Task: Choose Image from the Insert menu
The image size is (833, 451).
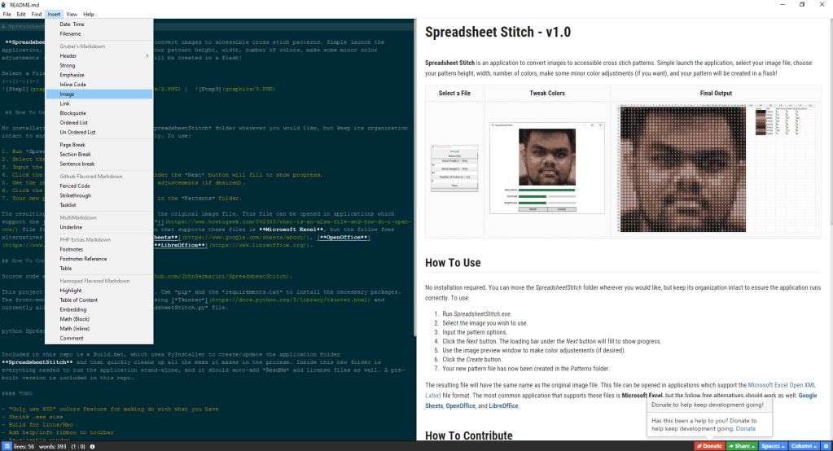Action: [x=67, y=94]
